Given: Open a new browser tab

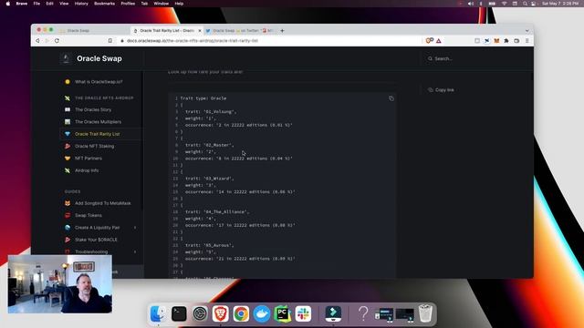Looking at the screenshot, I should (x=282, y=30).
